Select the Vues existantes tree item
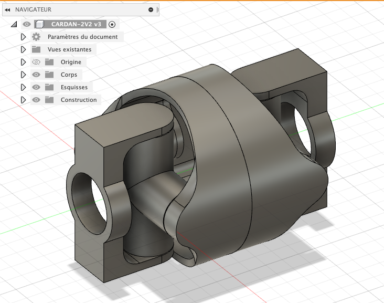This screenshot has width=384, height=303. click(69, 49)
